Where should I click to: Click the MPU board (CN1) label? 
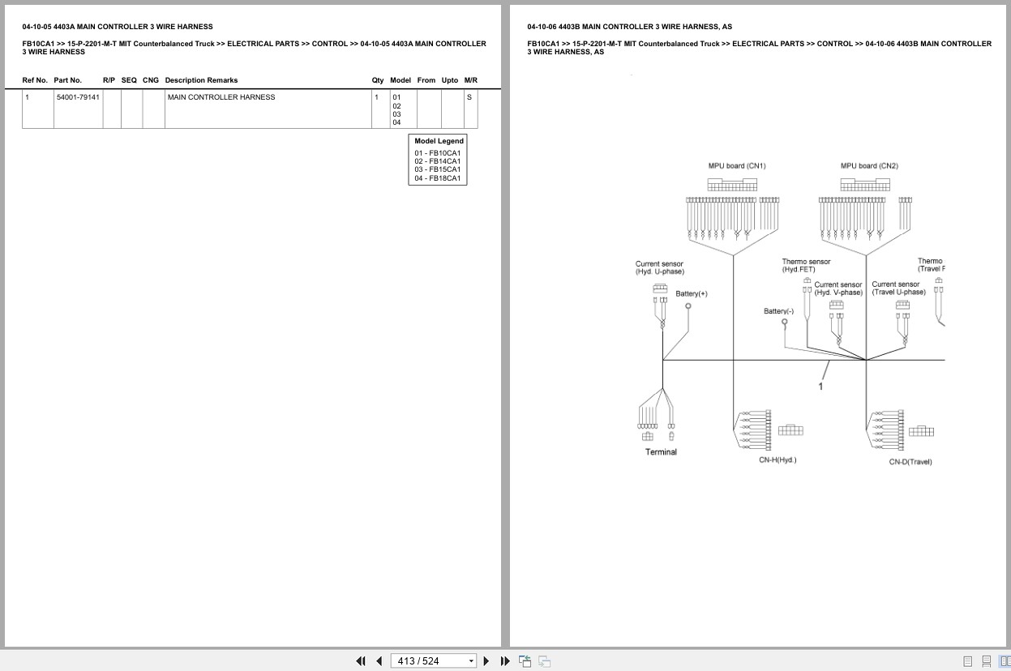(x=737, y=166)
